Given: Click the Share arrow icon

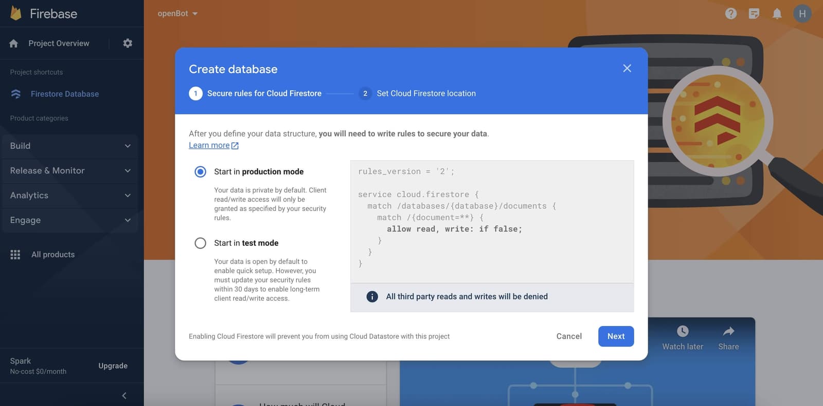Looking at the screenshot, I should click(728, 331).
